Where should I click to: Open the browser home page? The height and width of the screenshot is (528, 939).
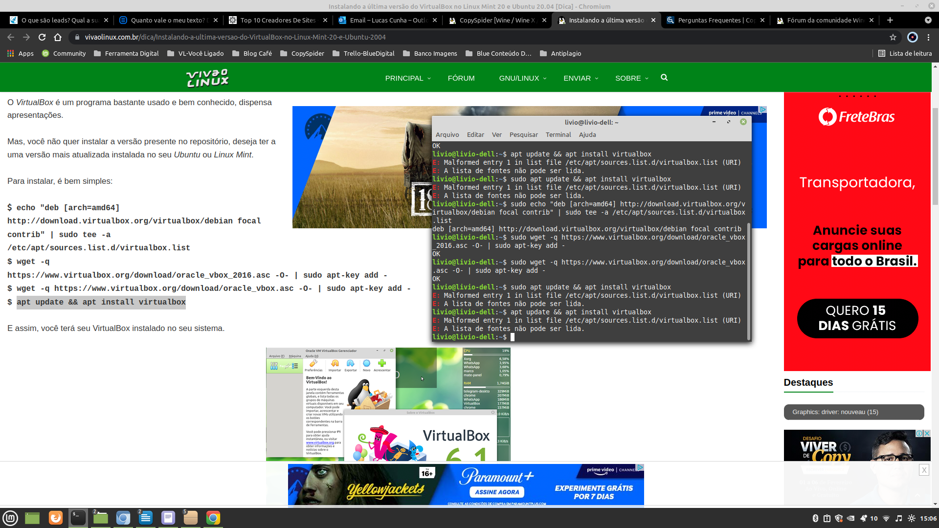[x=58, y=37]
